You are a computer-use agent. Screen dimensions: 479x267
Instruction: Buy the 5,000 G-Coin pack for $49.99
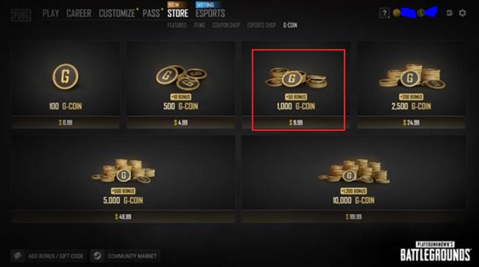(x=123, y=179)
